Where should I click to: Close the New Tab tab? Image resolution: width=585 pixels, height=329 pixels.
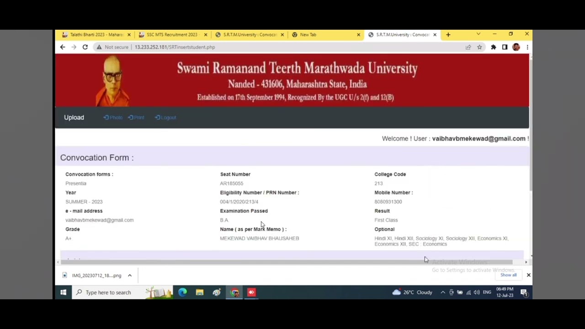(x=358, y=35)
